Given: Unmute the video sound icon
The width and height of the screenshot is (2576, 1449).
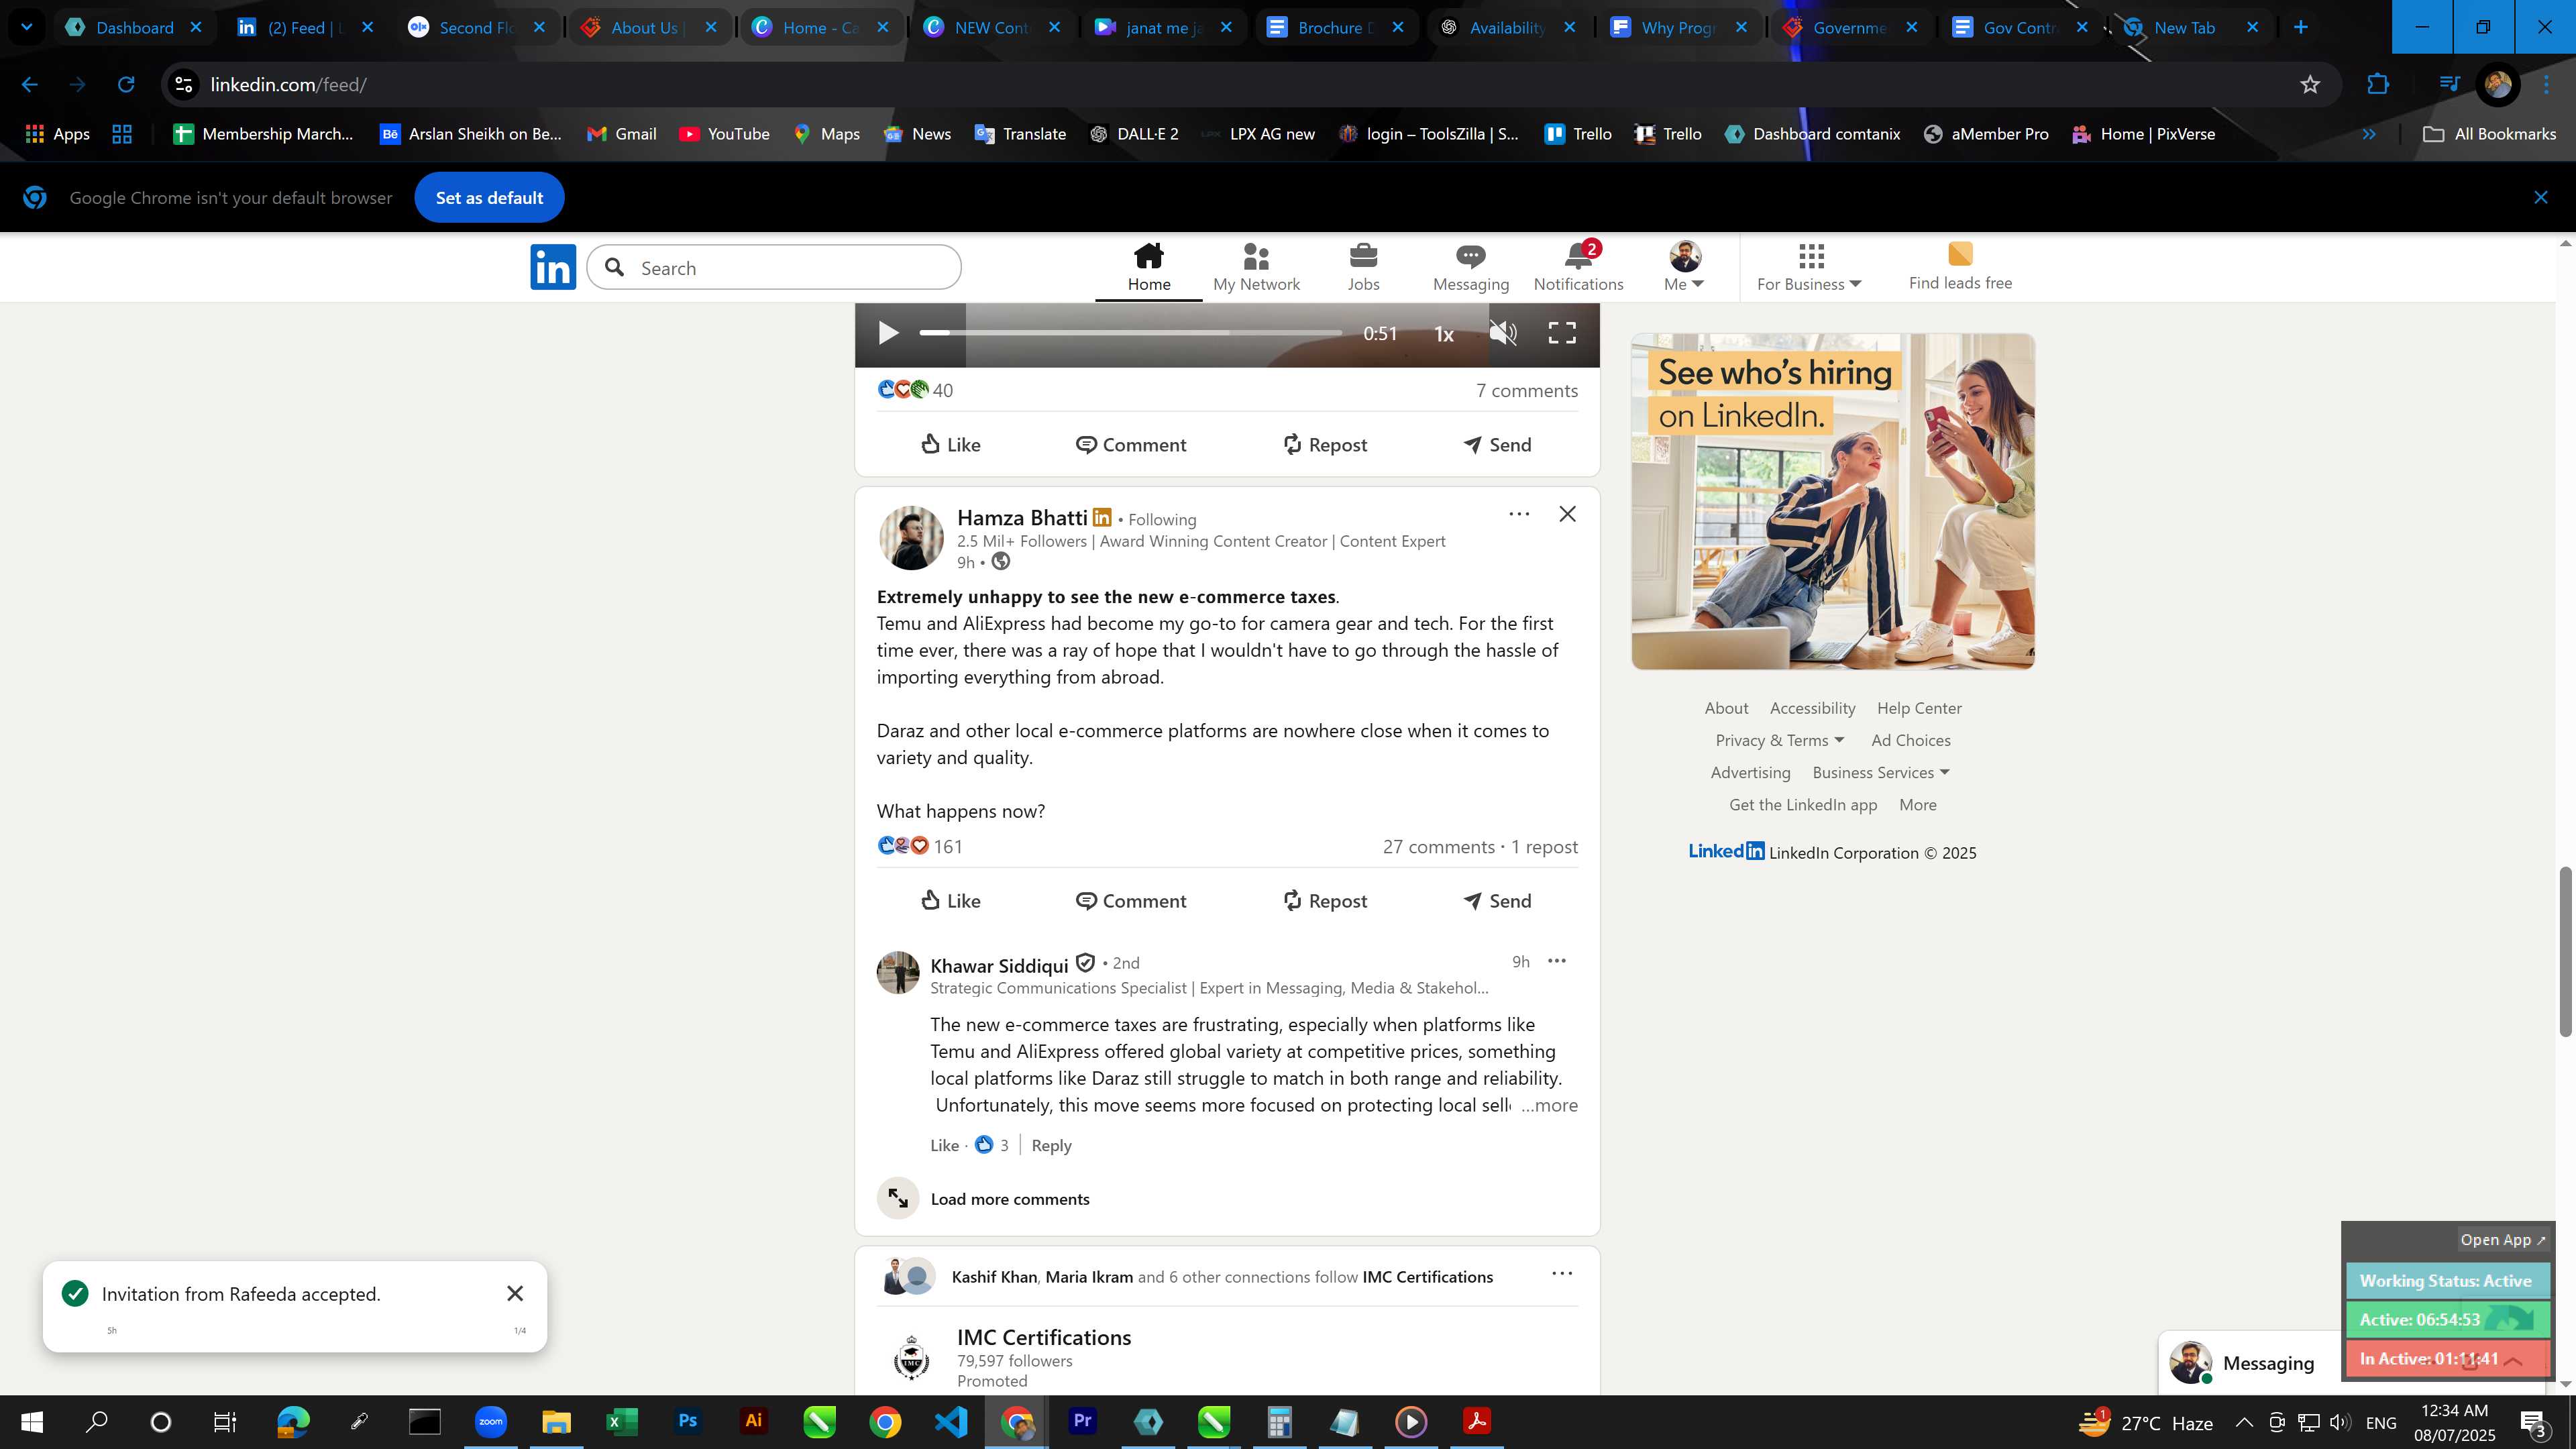Looking at the screenshot, I should (1503, 333).
